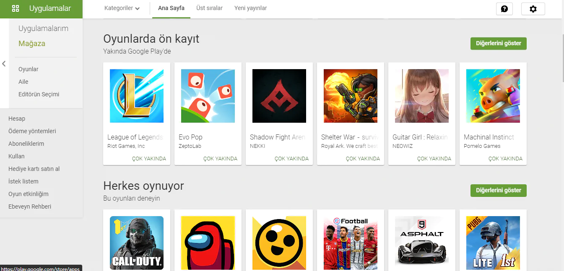Click the Shelter War title text

click(x=350, y=137)
